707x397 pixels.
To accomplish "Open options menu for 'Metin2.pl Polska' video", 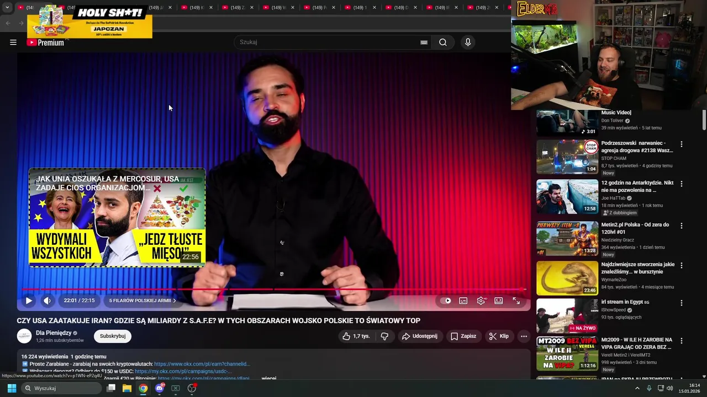I will (x=682, y=226).
